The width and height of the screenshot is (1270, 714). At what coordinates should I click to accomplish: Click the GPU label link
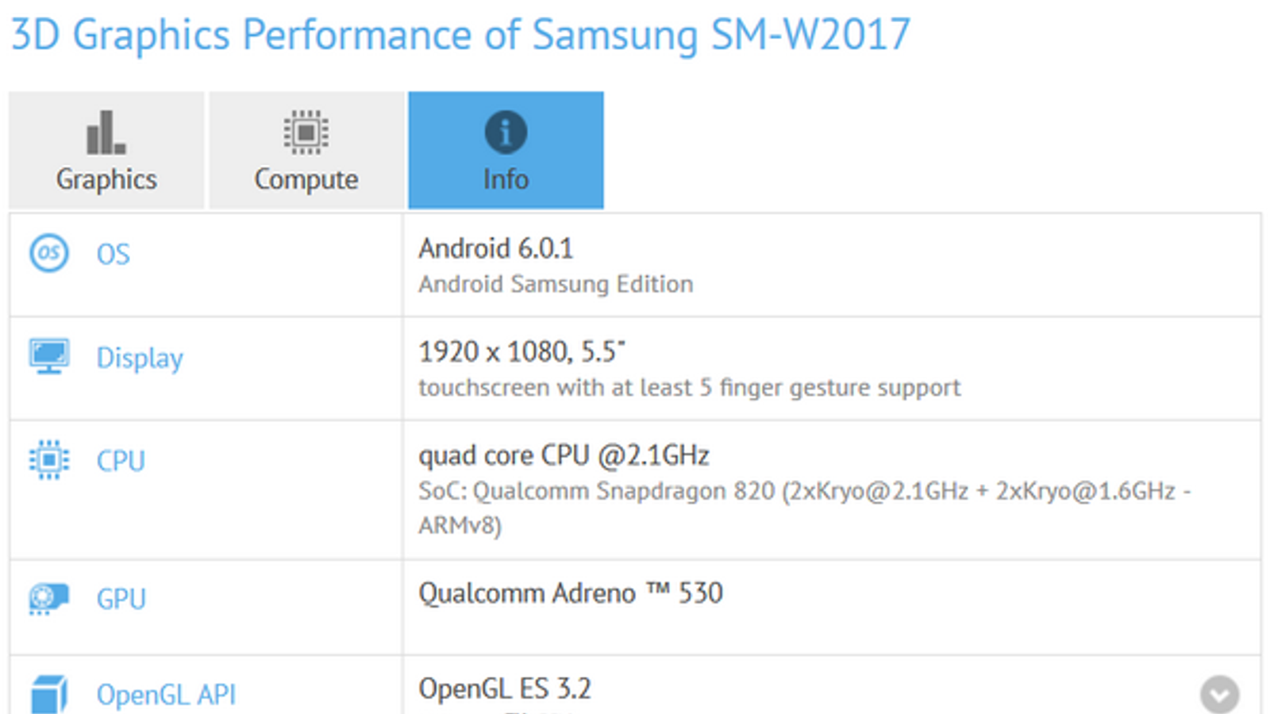pos(121,599)
